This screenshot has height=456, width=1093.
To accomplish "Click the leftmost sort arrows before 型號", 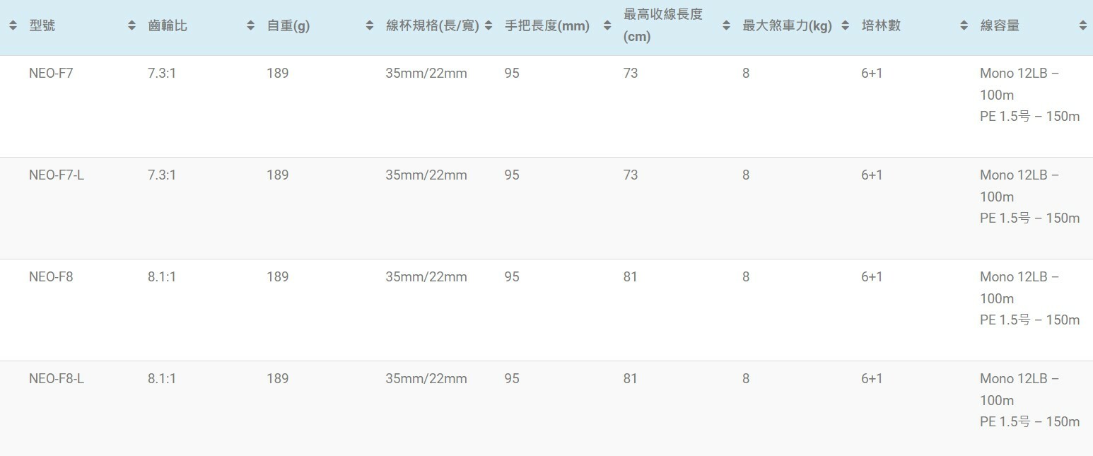I will point(13,26).
